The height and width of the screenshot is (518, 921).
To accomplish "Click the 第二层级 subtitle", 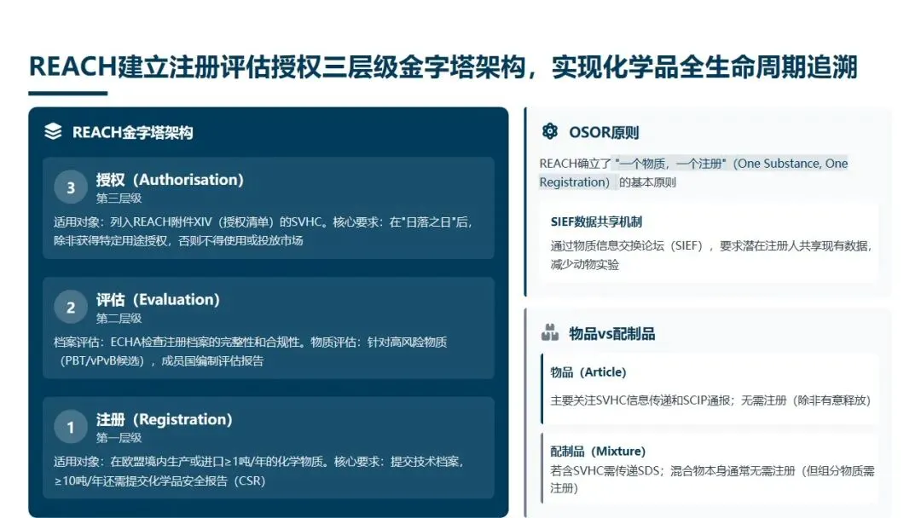I will [x=119, y=319].
